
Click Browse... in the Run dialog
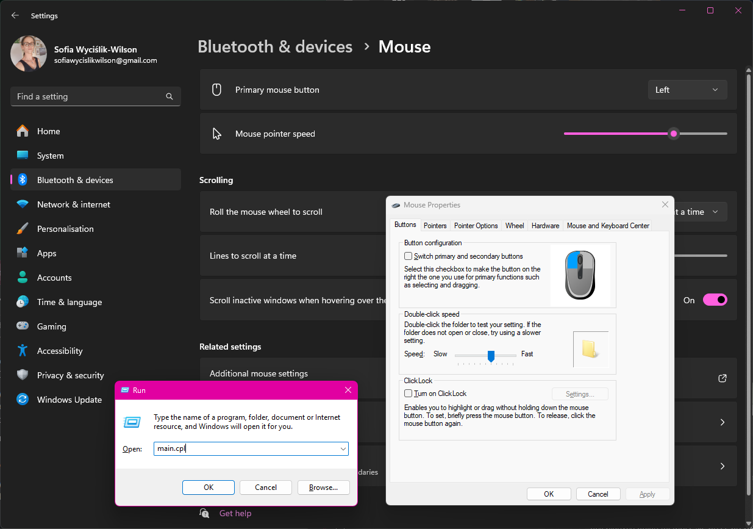tap(323, 487)
